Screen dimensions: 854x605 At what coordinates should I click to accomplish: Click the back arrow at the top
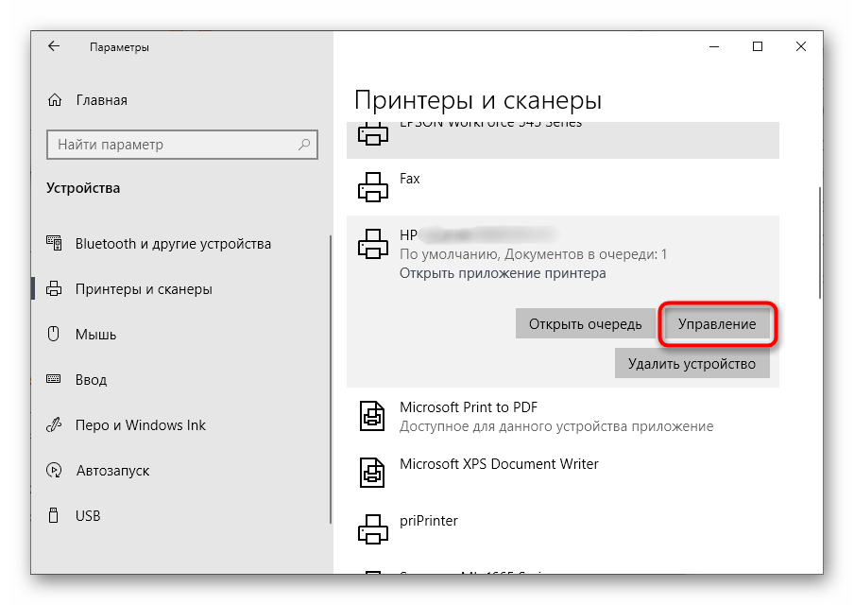(52, 45)
